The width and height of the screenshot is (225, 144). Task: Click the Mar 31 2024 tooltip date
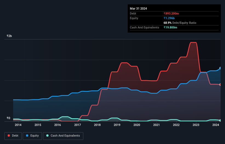pyautogui.click(x=138, y=8)
